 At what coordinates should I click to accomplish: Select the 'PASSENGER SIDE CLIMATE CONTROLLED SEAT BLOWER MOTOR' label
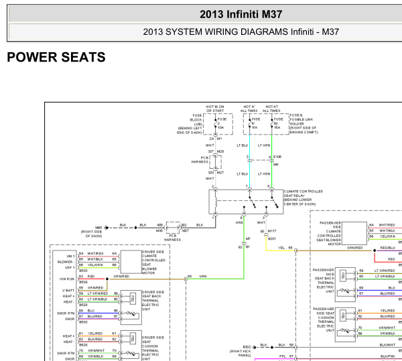(x=329, y=233)
